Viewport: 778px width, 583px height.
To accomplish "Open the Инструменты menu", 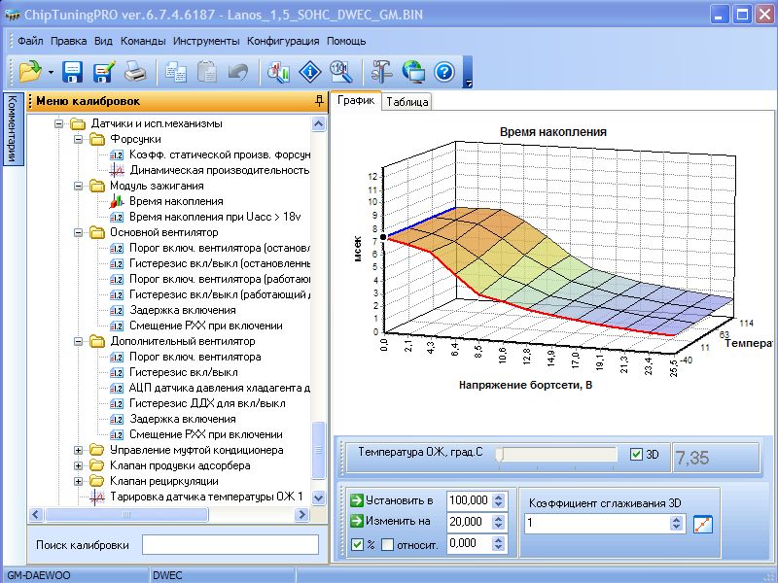I will click(206, 41).
